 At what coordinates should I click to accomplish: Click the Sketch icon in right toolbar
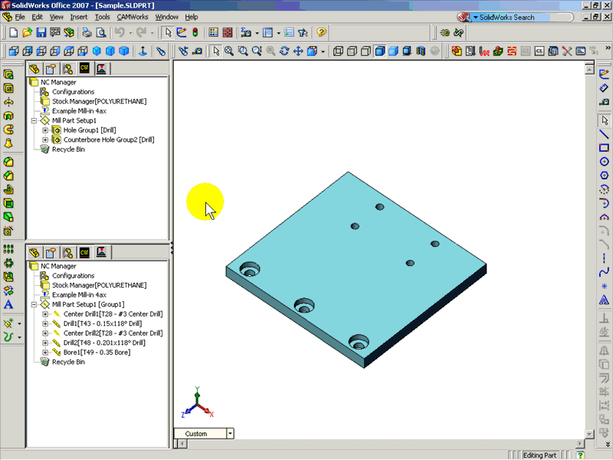click(x=604, y=74)
